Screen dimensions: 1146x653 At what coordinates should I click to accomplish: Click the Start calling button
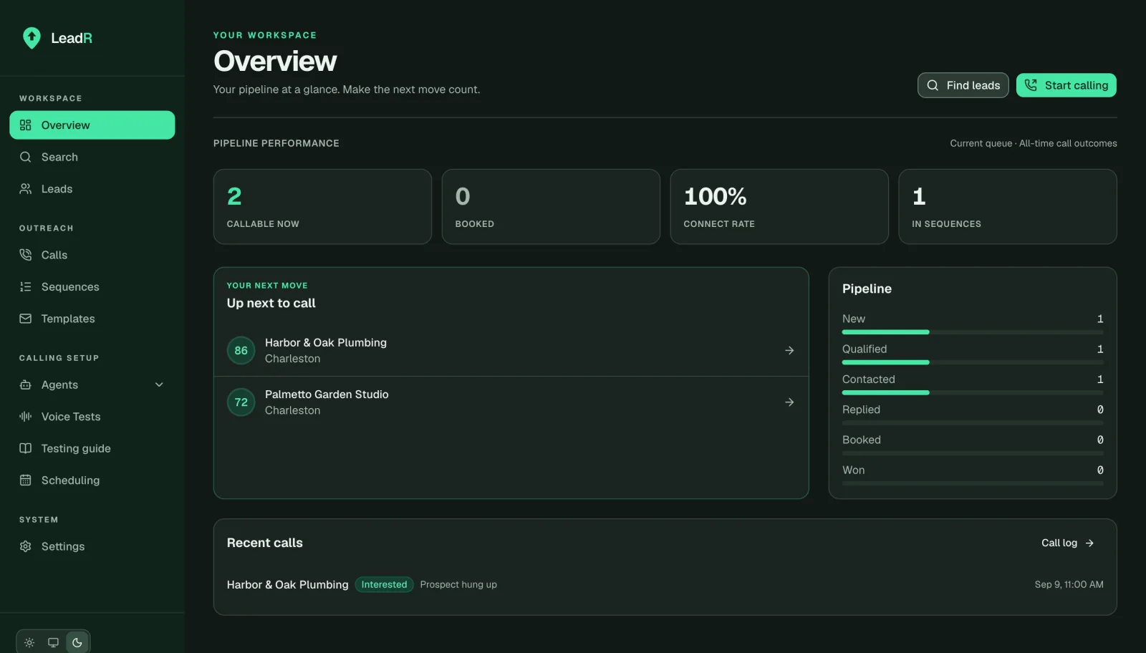(x=1066, y=85)
